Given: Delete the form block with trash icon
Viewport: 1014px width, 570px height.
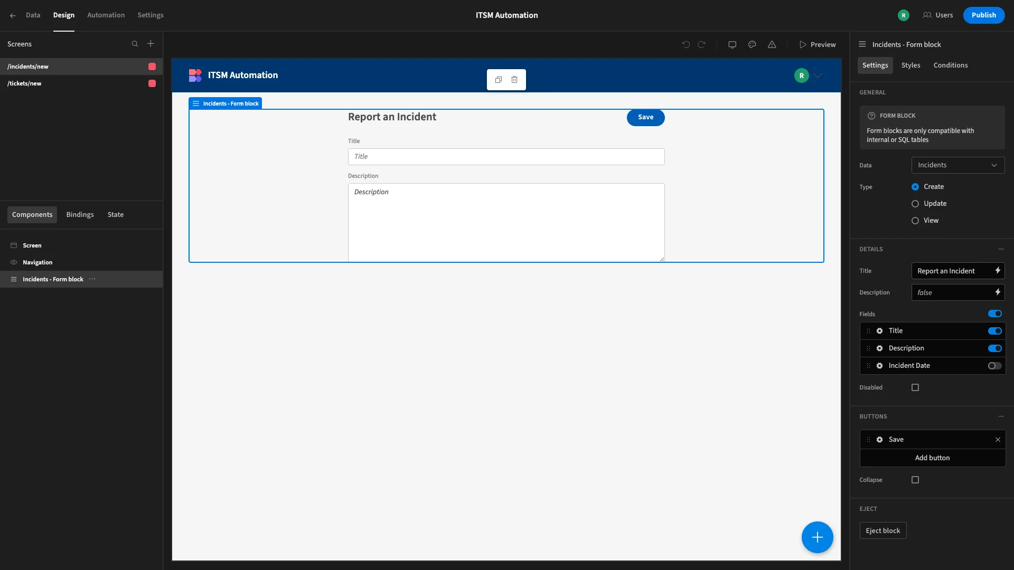Looking at the screenshot, I should (514, 80).
